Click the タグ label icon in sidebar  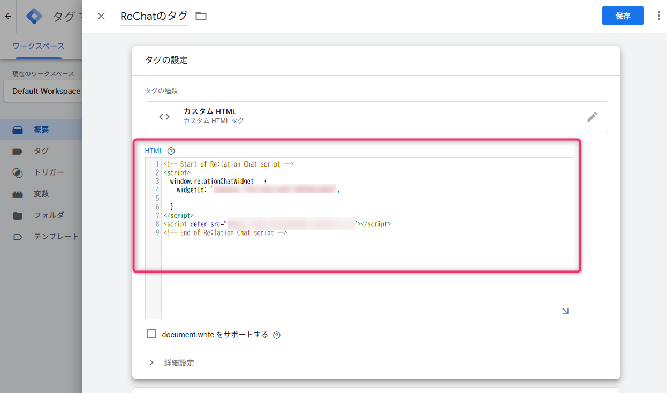18,152
